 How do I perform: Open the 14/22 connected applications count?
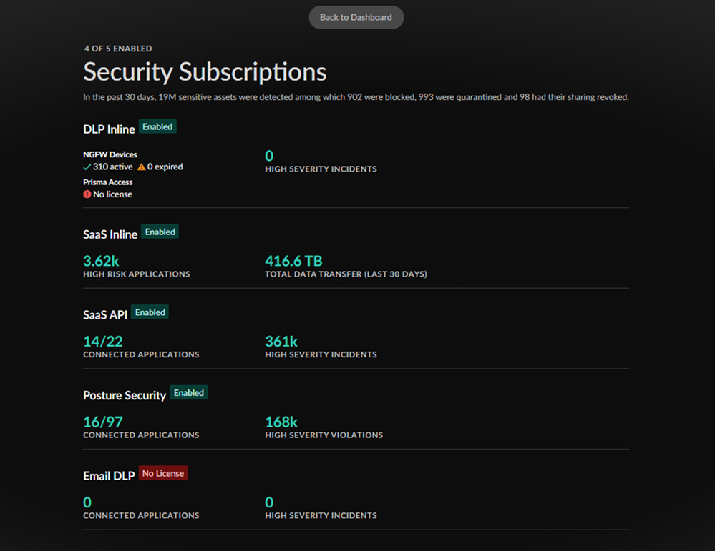pos(103,342)
